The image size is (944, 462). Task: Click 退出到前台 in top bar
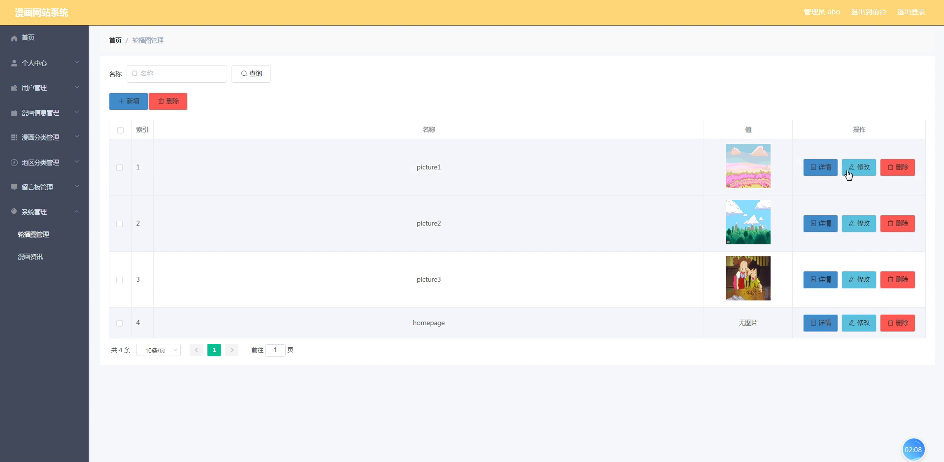(869, 12)
